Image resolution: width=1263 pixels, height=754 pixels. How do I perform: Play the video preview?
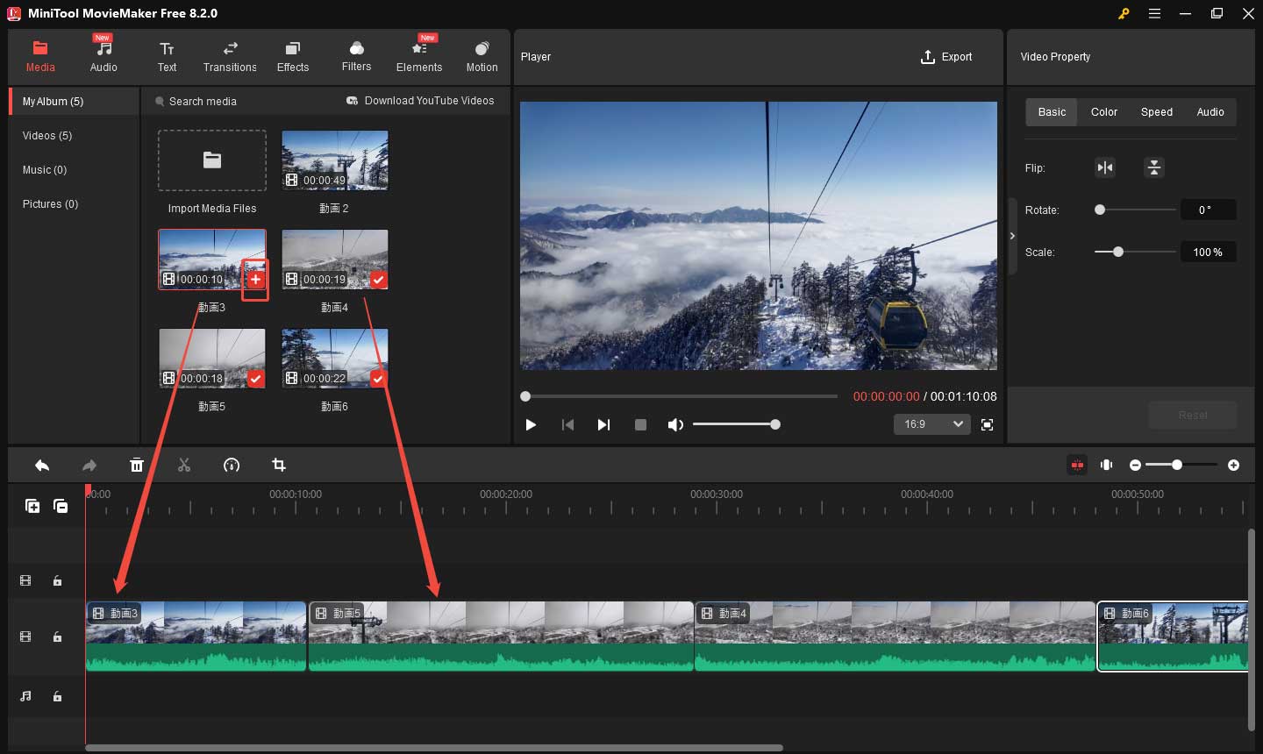pyautogui.click(x=531, y=424)
